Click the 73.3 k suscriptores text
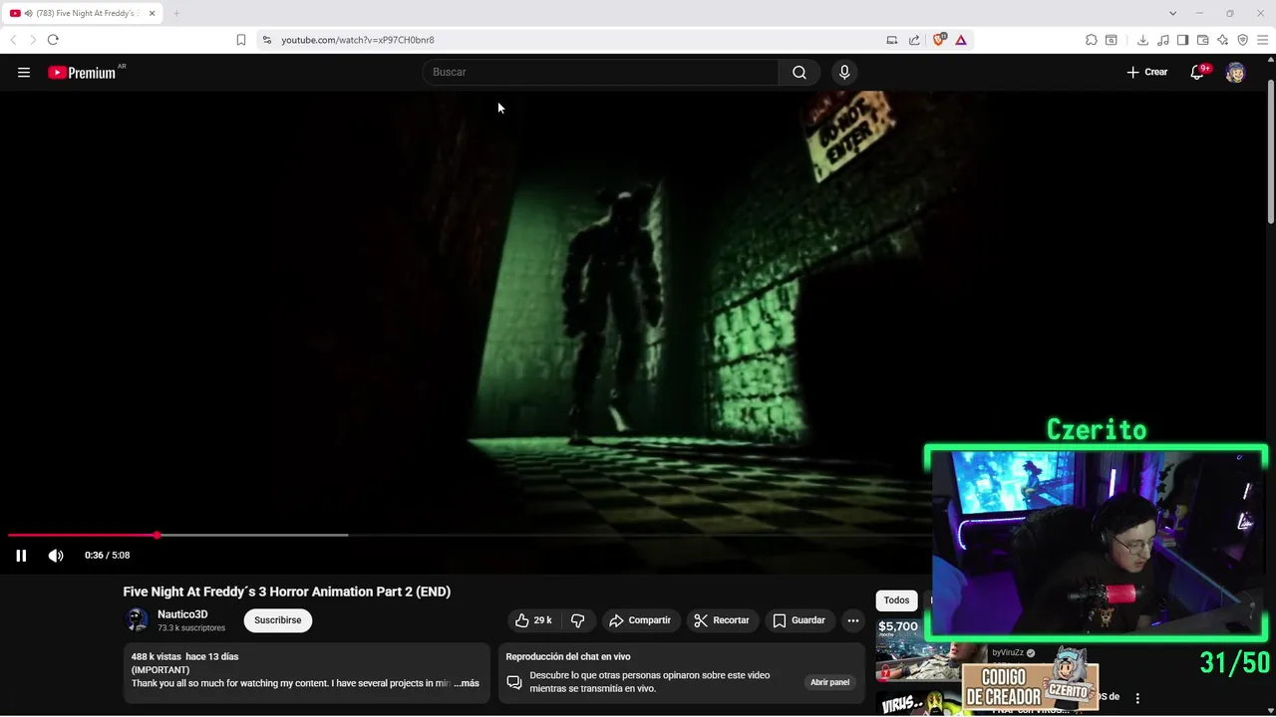This screenshot has height=717, width=1276. click(191, 628)
